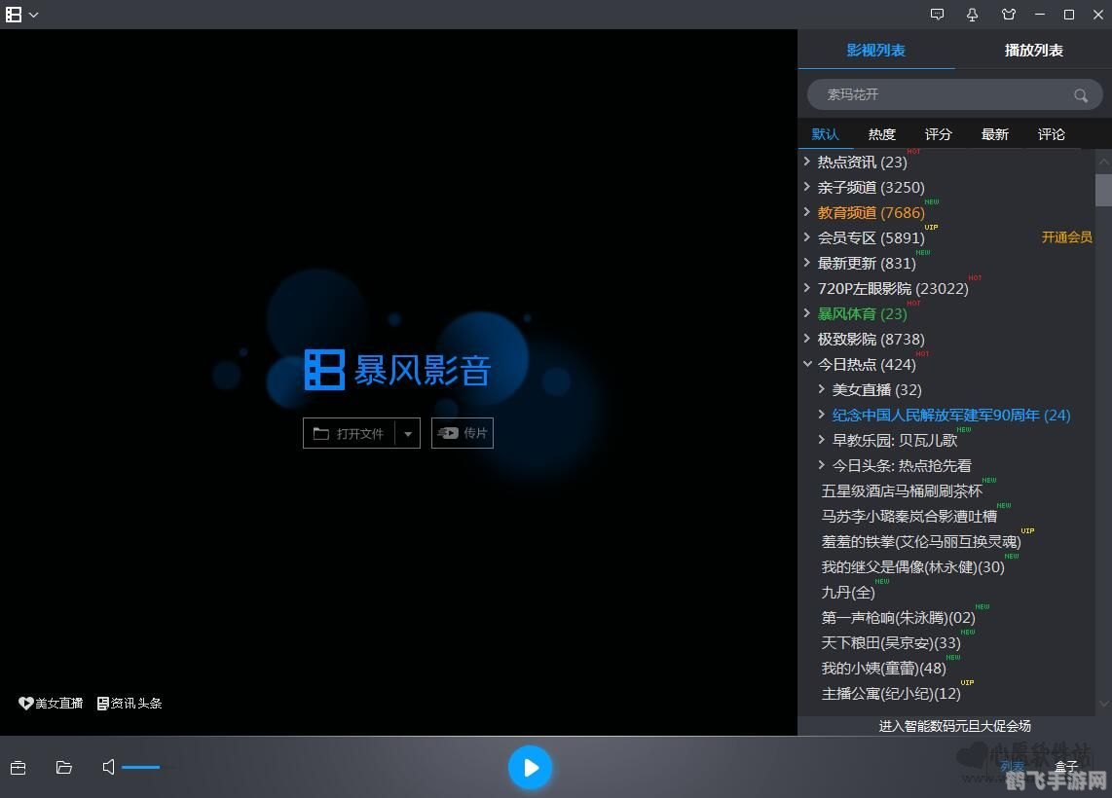Open the playlist icon in bottom toolbar
The height and width of the screenshot is (798, 1112).
[x=19, y=767]
